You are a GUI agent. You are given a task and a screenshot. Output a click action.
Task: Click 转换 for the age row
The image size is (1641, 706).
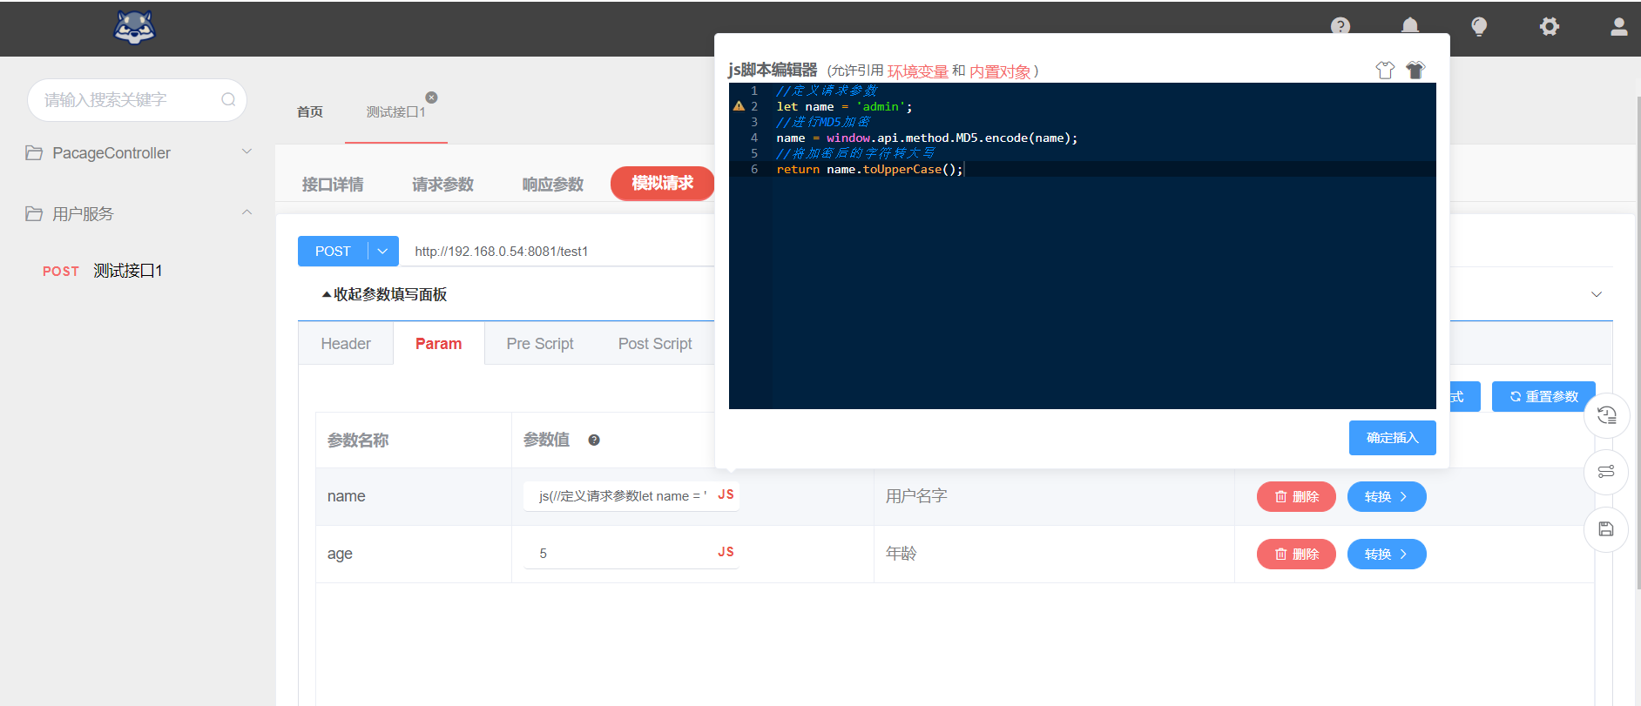(1387, 554)
